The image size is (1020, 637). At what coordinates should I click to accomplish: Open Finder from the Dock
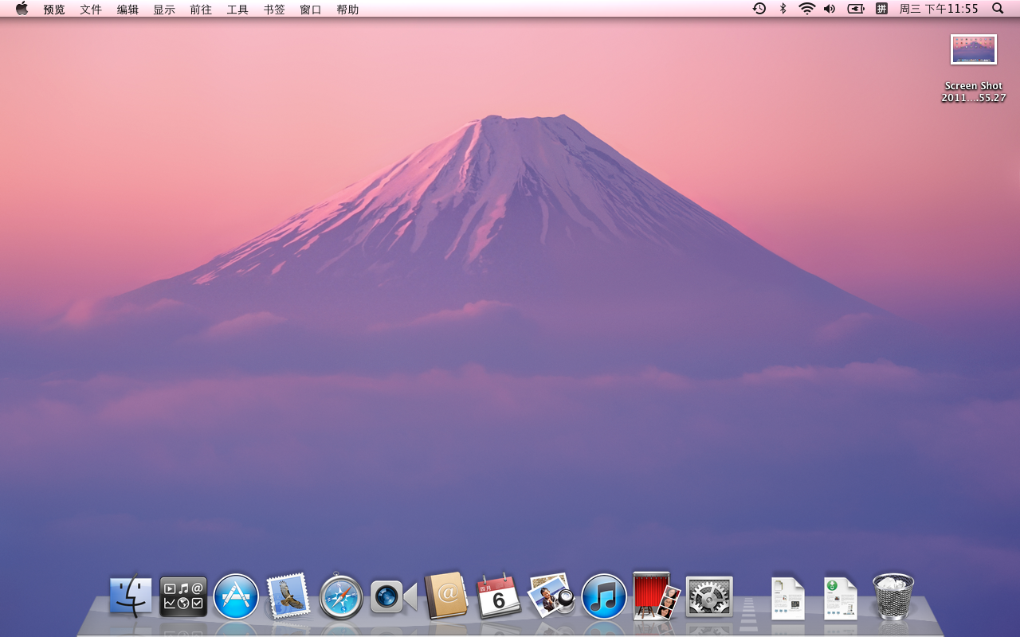[x=131, y=596]
